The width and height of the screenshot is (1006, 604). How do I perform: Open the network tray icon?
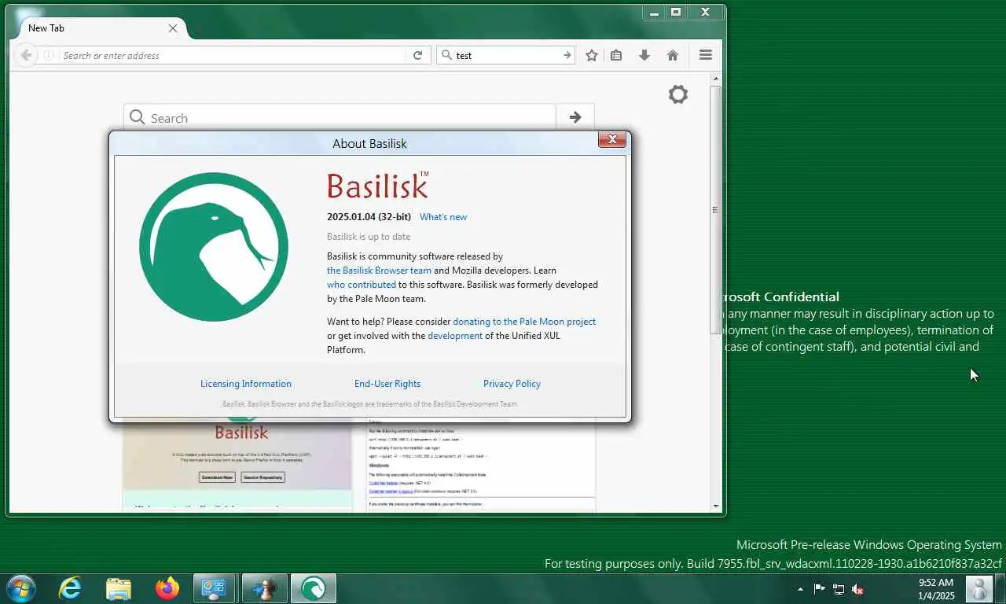pyautogui.click(x=839, y=589)
